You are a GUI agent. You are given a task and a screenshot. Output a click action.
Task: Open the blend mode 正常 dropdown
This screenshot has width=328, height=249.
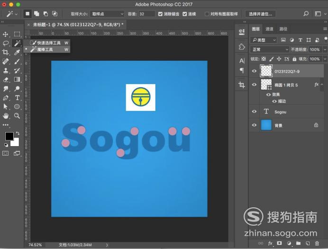270,50
